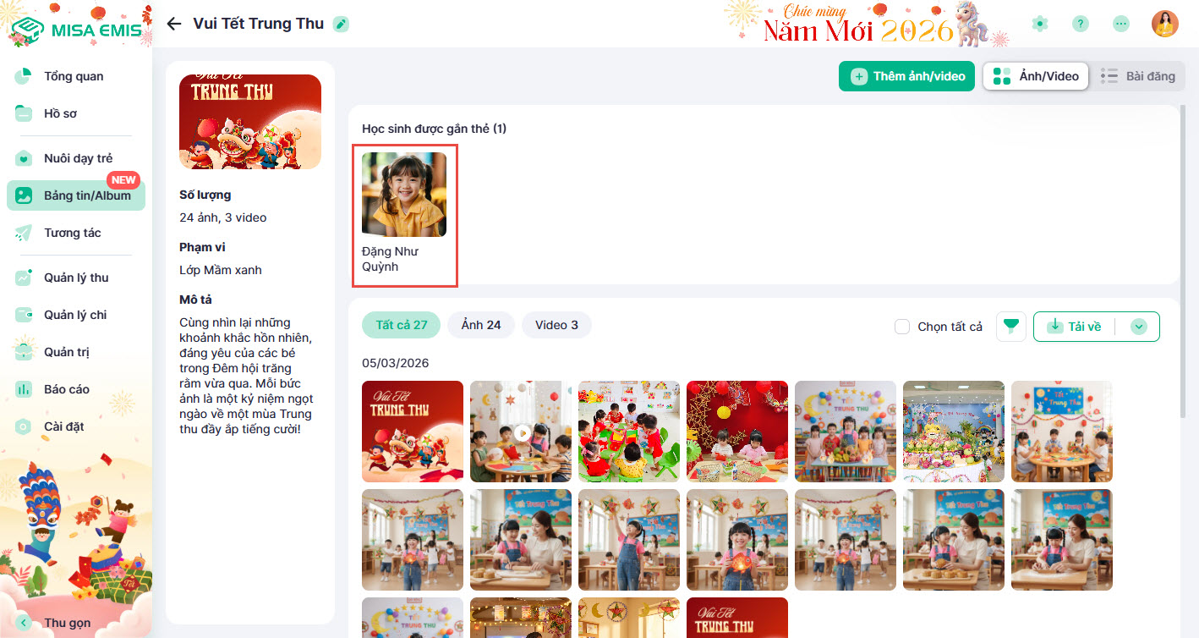The width and height of the screenshot is (1199, 638).
Task: Click the edit pencil icon next to album title
Action: (x=341, y=24)
